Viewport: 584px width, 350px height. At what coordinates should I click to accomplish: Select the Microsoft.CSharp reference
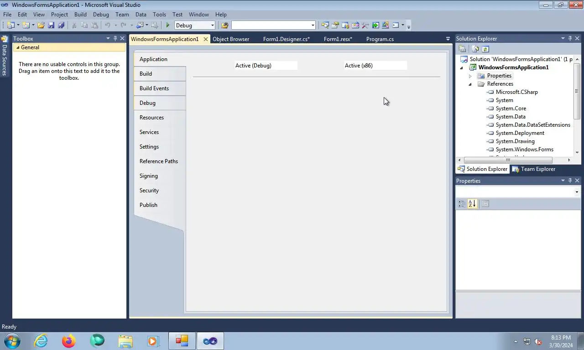tap(516, 92)
